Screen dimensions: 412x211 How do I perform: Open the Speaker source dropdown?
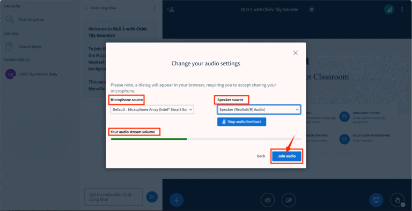coord(259,109)
